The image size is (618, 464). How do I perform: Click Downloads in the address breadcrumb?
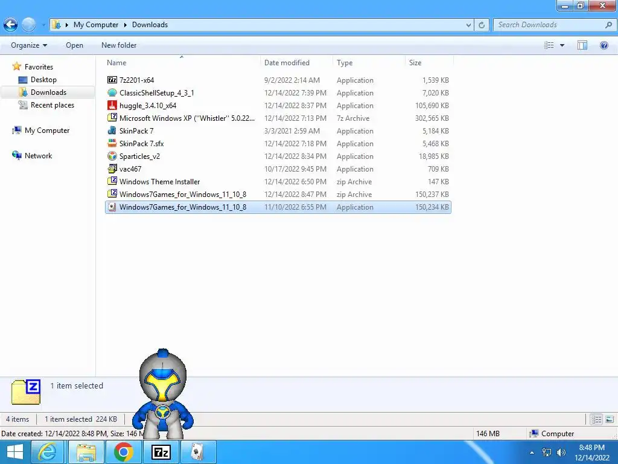point(150,25)
